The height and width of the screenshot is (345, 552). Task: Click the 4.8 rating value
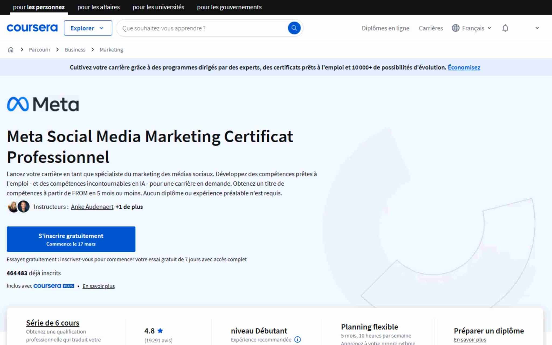pyautogui.click(x=149, y=331)
